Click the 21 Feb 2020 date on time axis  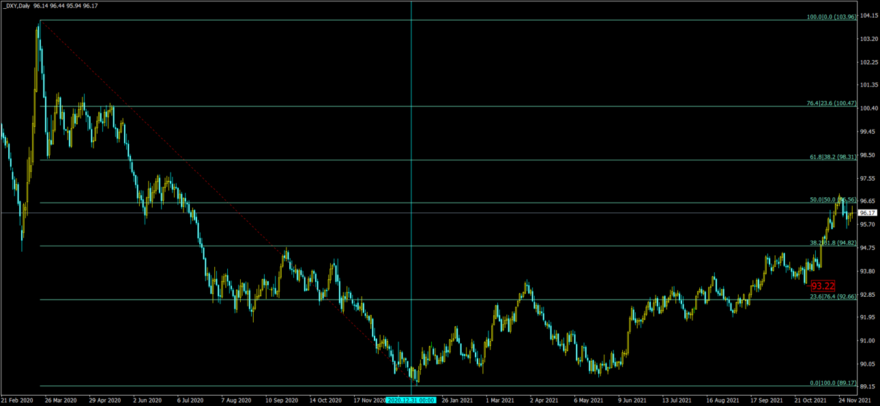point(17,401)
